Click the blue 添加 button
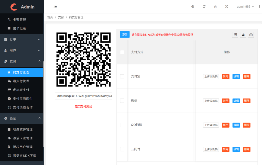This screenshot has height=165, width=262. (x=125, y=35)
